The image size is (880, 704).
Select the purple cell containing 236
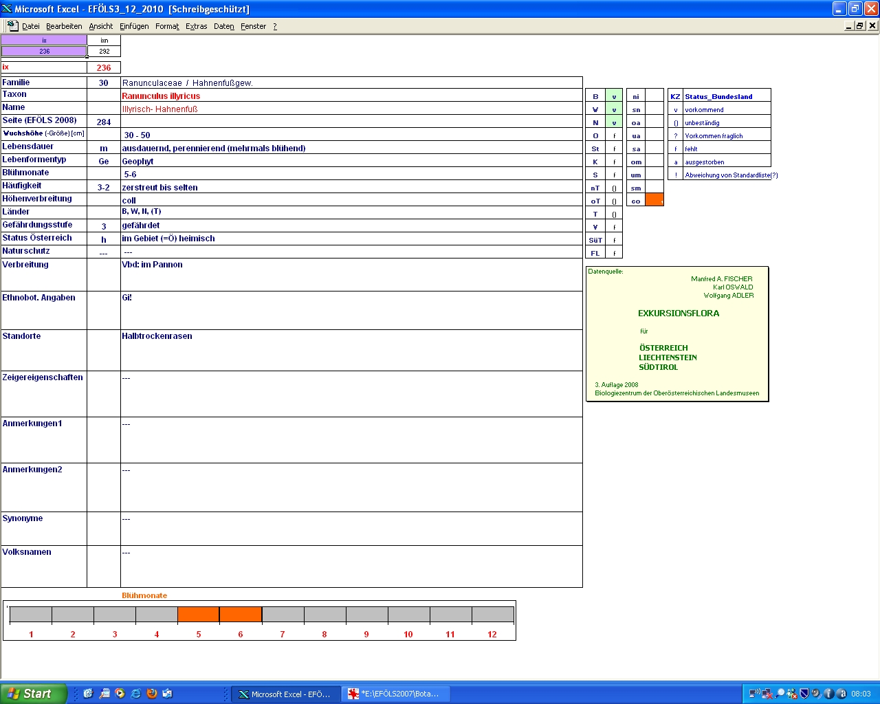click(44, 51)
